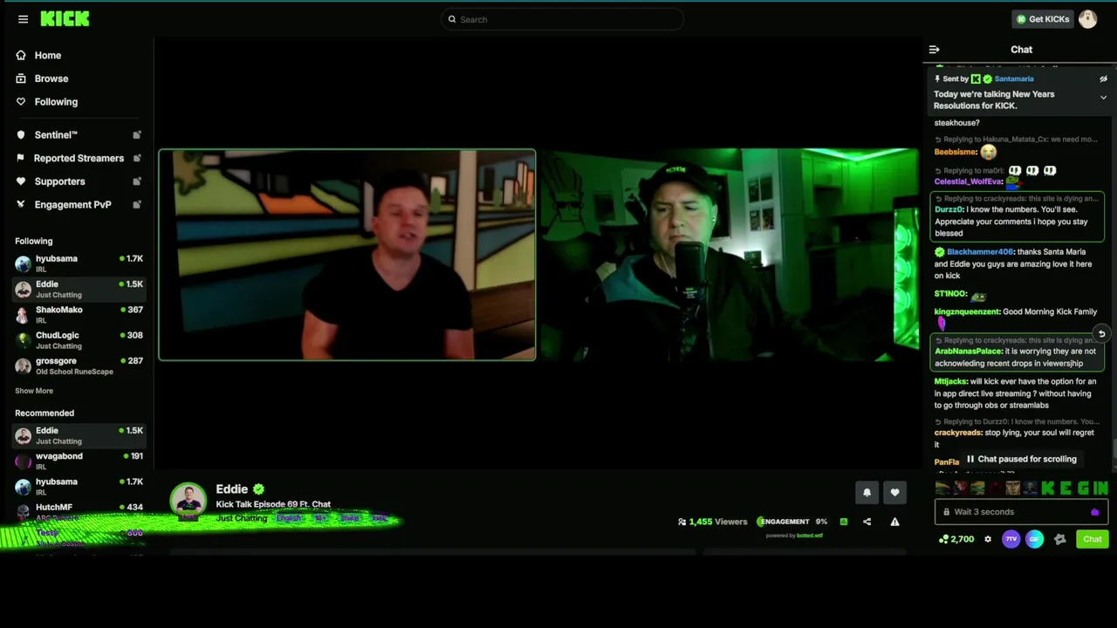Screen dimensions: 1117x628
Task: Open Browse in sidebar
Action: click(x=51, y=78)
